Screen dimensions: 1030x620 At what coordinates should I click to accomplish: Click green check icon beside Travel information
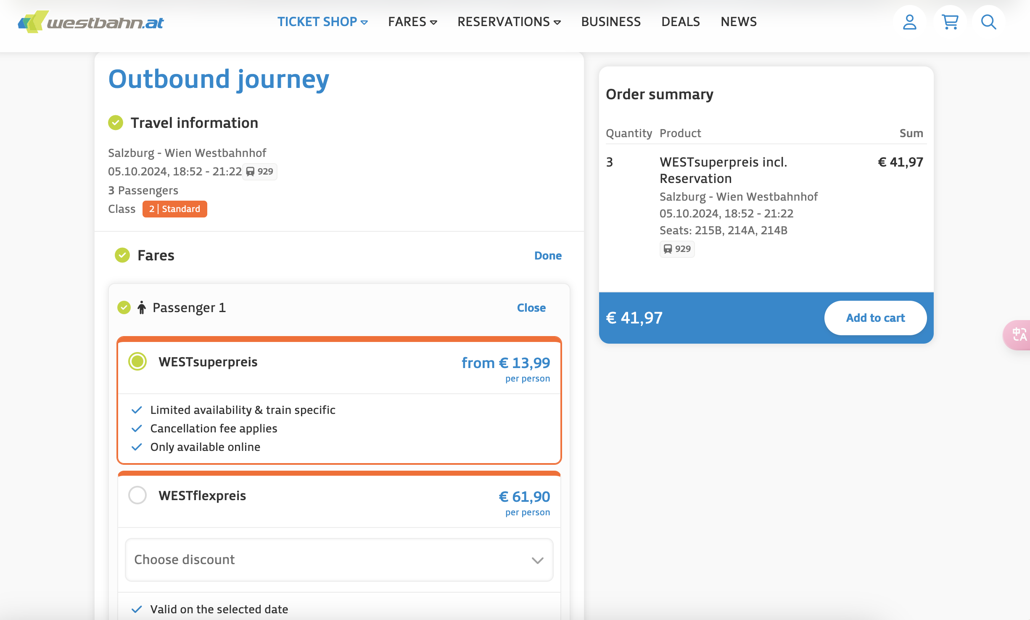click(x=116, y=123)
